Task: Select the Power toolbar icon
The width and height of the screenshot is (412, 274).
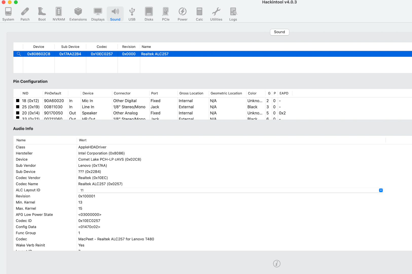Action: 183,14
